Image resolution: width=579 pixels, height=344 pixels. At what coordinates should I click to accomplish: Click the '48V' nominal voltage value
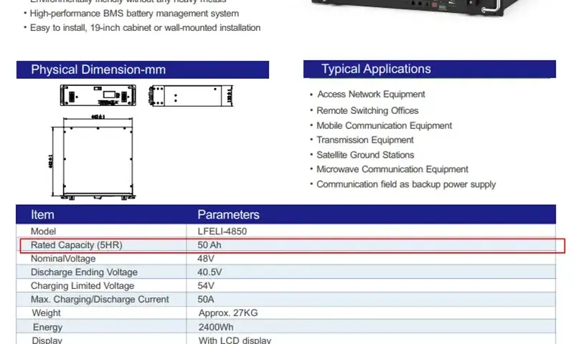(x=206, y=259)
